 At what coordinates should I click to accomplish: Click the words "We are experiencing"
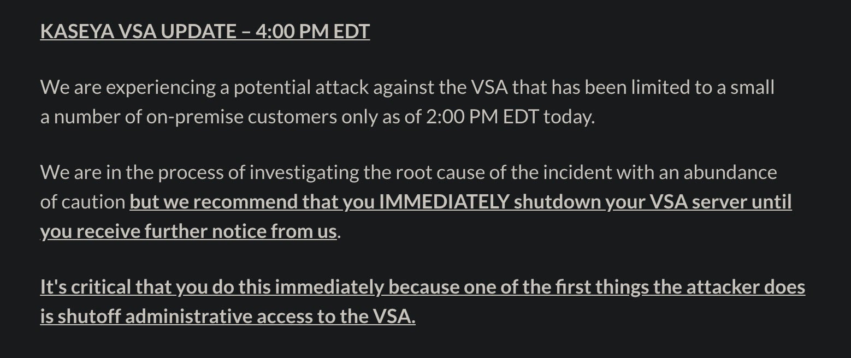127,87
